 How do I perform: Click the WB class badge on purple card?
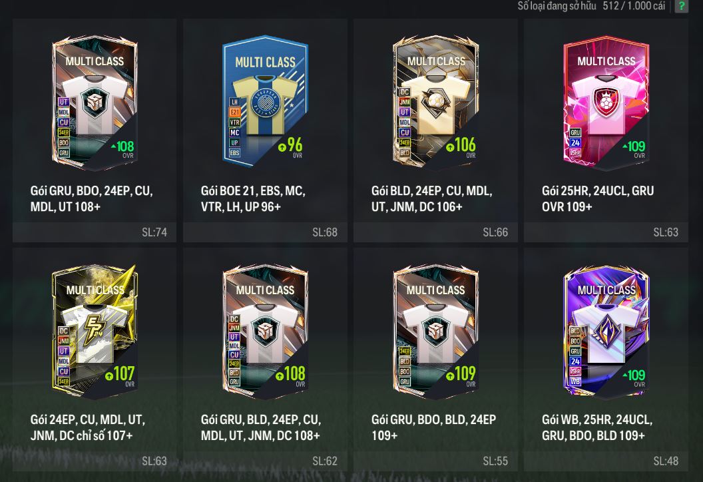575,381
